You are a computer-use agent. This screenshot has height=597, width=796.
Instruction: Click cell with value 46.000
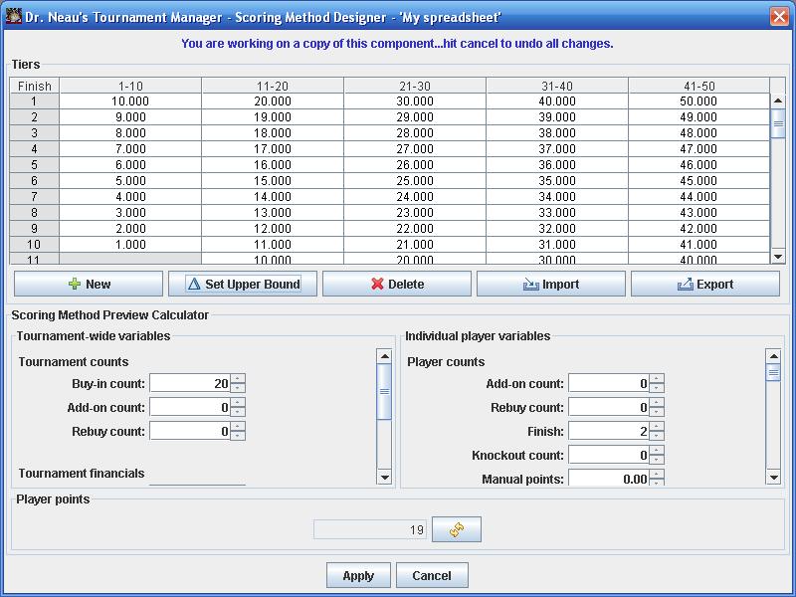click(699, 164)
